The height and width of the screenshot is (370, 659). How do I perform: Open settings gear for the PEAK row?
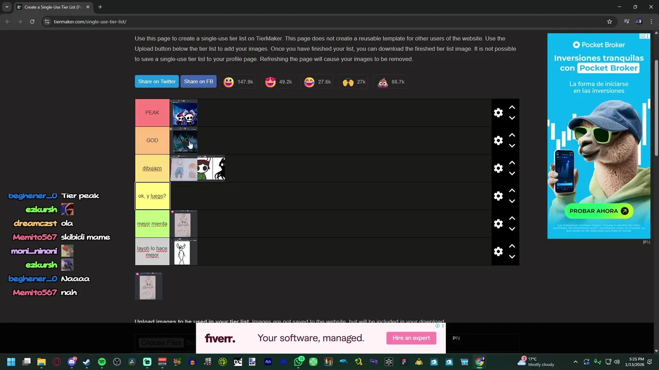pyautogui.click(x=498, y=113)
